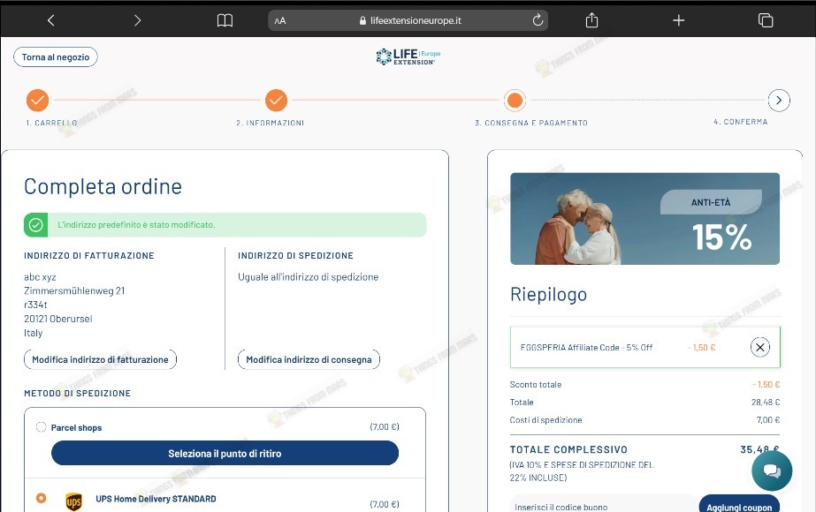Go forward with the browser forward arrow
Image resolution: width=816 pixels, height=512 pixels.
point(137,20)
